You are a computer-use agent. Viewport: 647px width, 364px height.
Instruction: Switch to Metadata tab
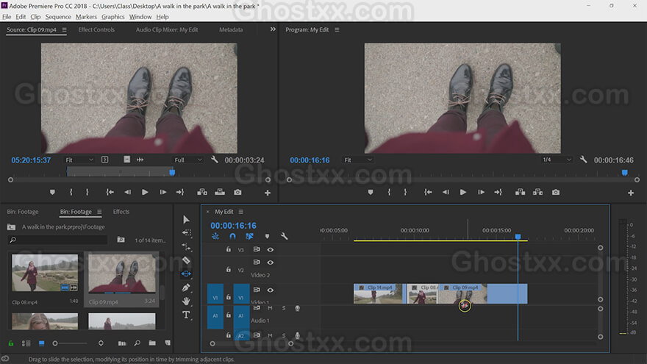[231, 29]
